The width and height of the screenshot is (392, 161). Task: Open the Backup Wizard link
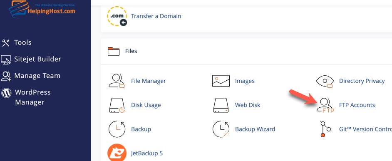point(255,129)
